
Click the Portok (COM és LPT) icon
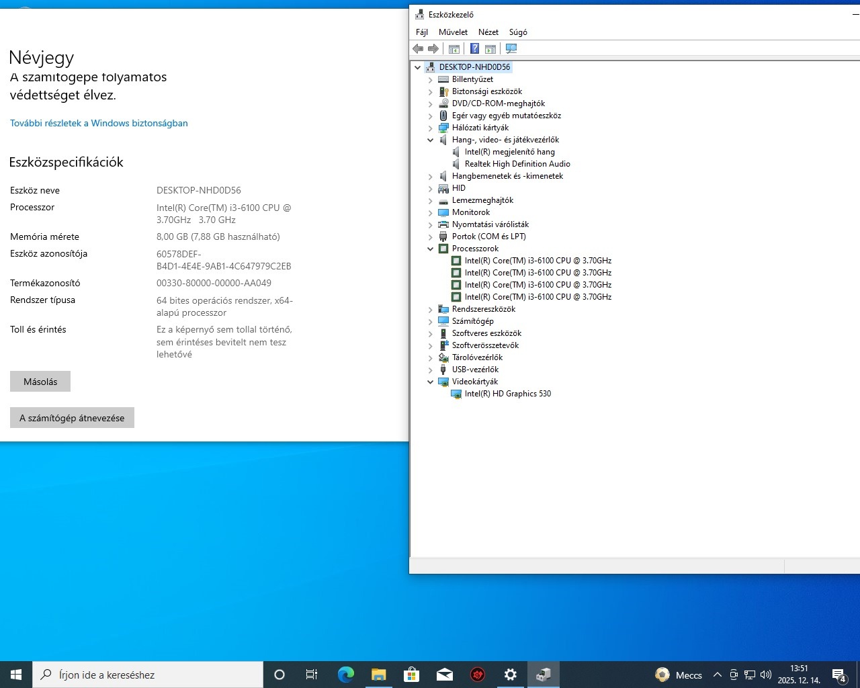pyautogui.click(x=443, y=236)
